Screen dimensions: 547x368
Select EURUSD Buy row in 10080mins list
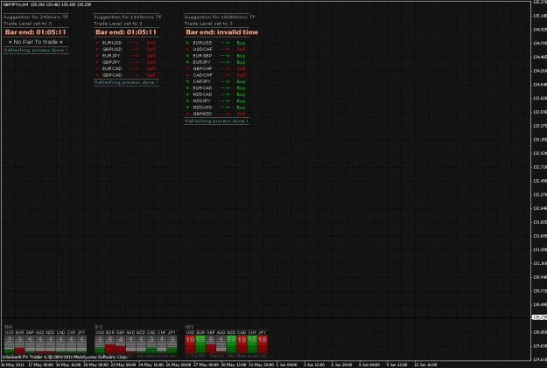216,43
